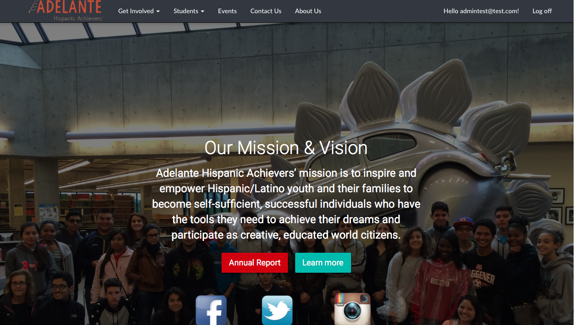Click the caret arrow beside Get Involved

coord(158,11)
